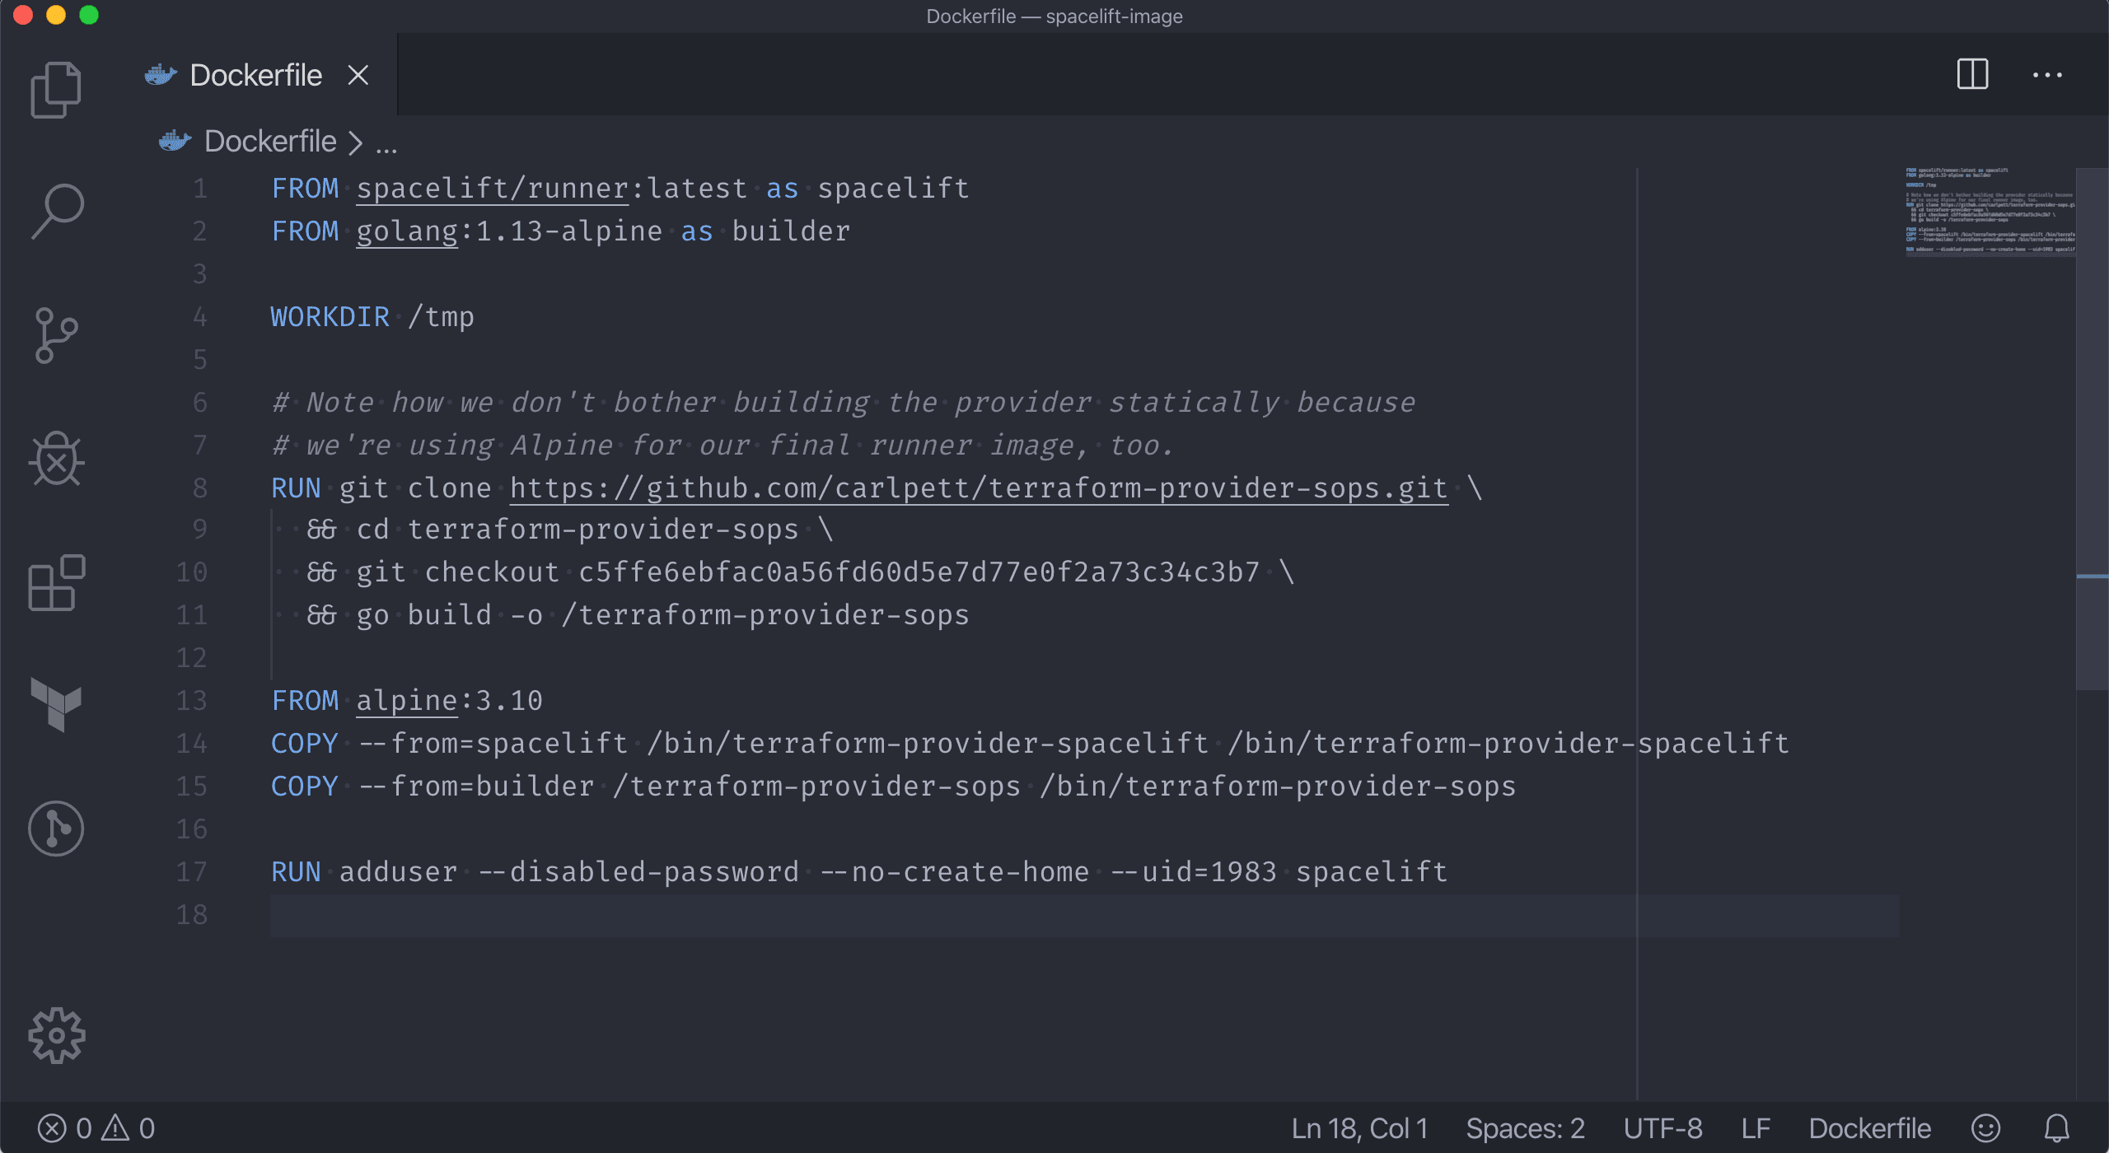Click the golang image link on line 2

(407, 231)
